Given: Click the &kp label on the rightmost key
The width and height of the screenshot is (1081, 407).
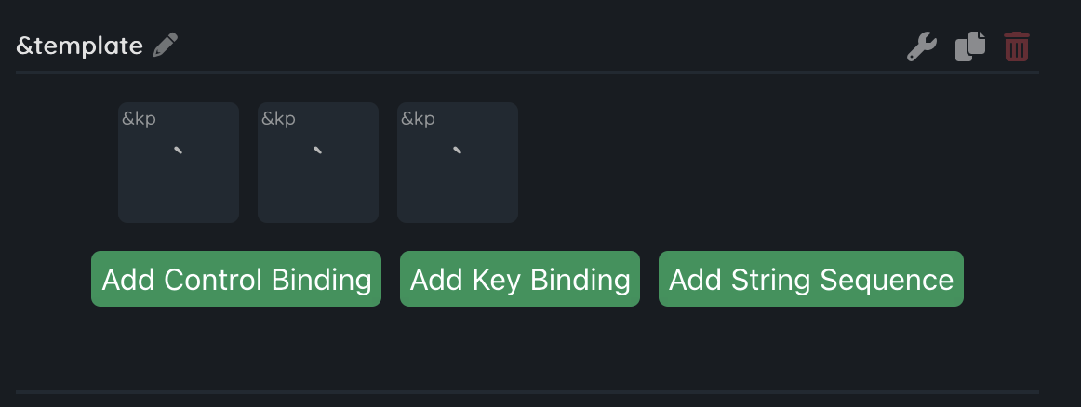Looking at the screenshot, I should [x=418, y=119].
